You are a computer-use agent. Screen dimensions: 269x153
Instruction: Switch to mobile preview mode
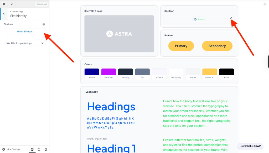[46, 149]
